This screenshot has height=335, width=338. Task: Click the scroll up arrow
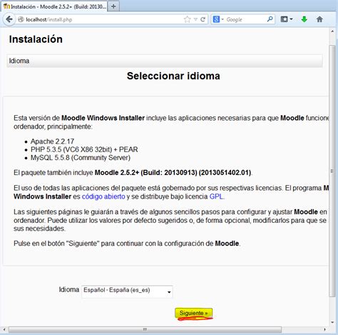pos(332,31)
